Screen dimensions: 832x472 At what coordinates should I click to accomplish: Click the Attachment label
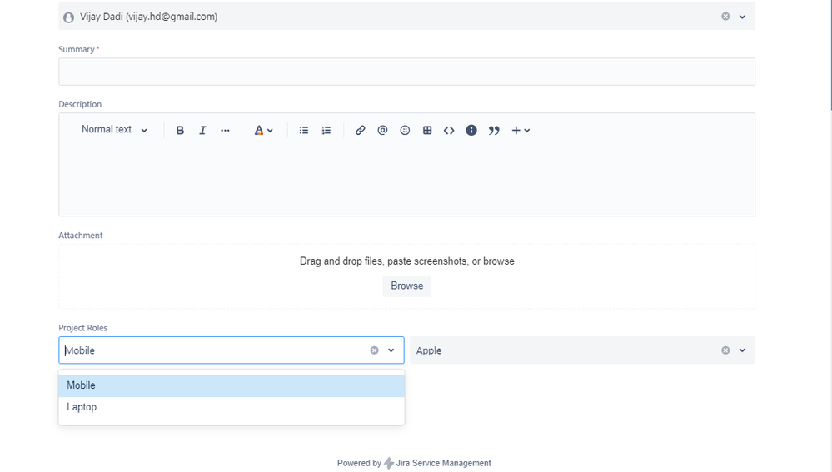pos(81,236)
